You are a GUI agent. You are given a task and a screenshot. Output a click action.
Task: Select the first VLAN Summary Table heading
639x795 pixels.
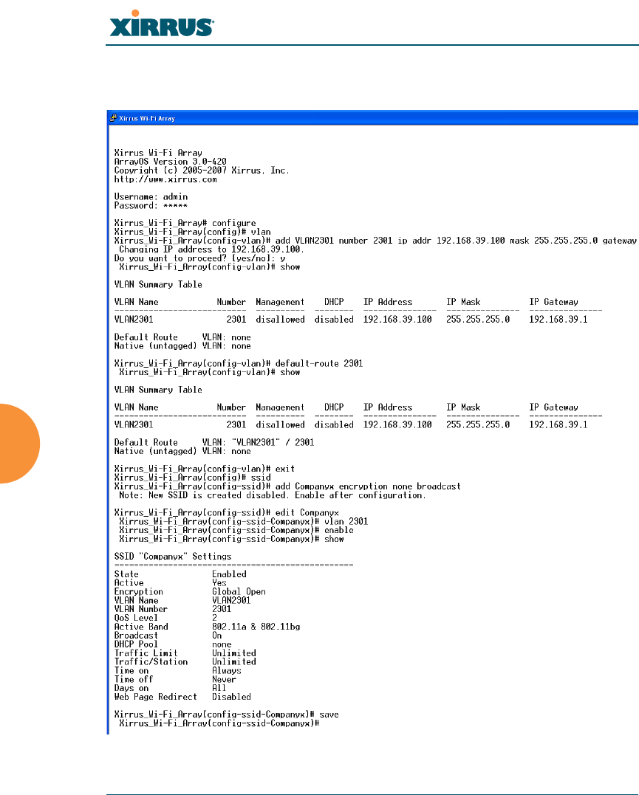[158, 284]
